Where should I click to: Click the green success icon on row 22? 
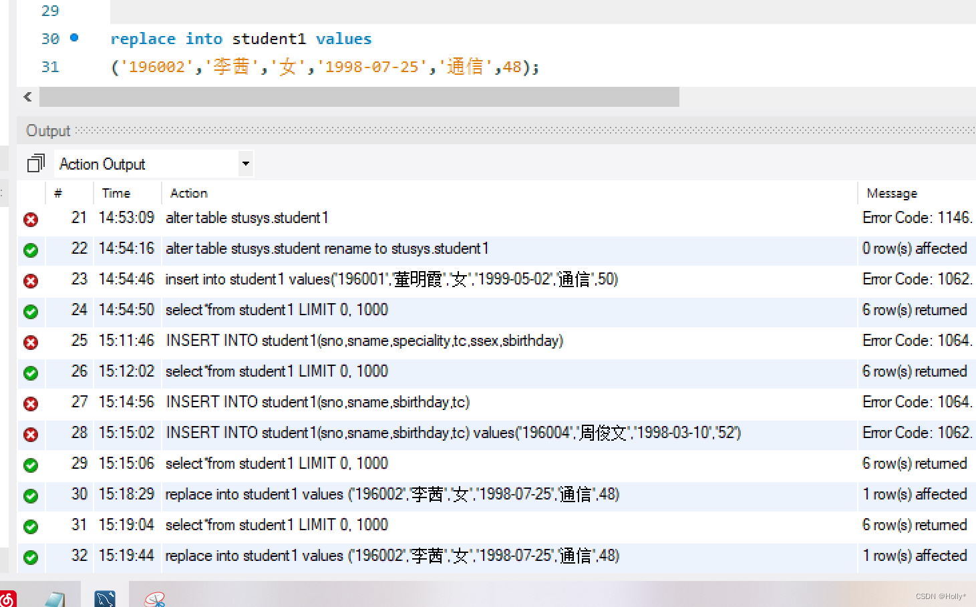pyautogui.click(x=31, y=250)
